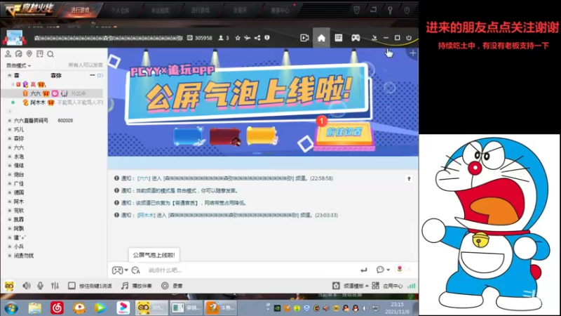
Task: Open the channel notes icon in the sidebar
Action: [x=40, y=54]
